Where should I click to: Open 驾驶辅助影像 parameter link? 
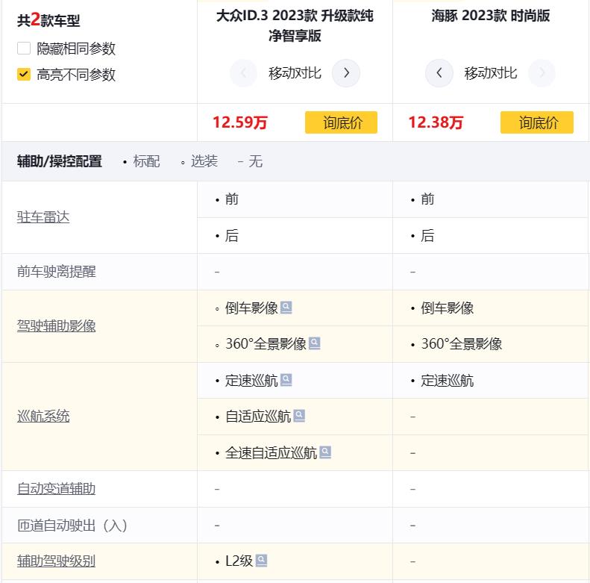click(x=57, y=325)
